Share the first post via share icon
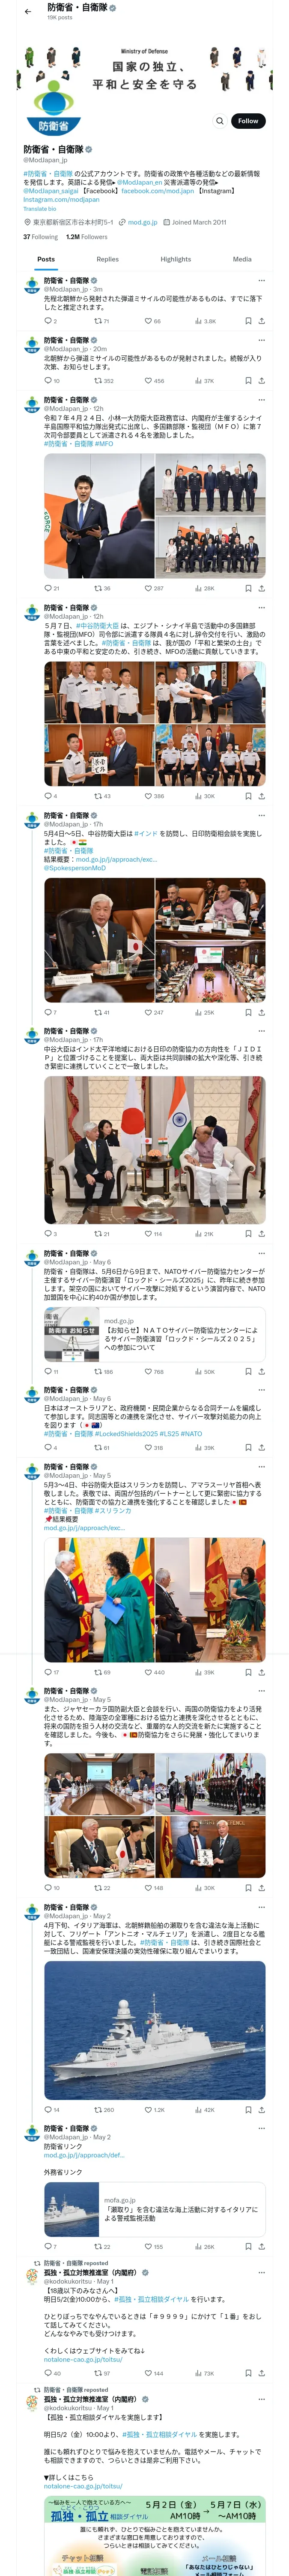 tap(261, 321)
